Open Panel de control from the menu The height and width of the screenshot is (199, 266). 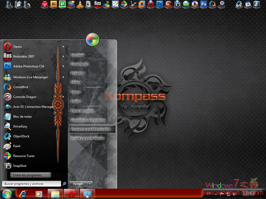point(82,111)
